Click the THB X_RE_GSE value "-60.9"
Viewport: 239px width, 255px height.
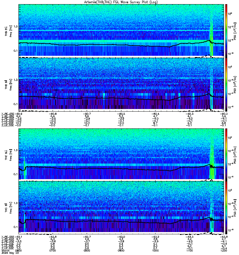(x=18, y=114)
